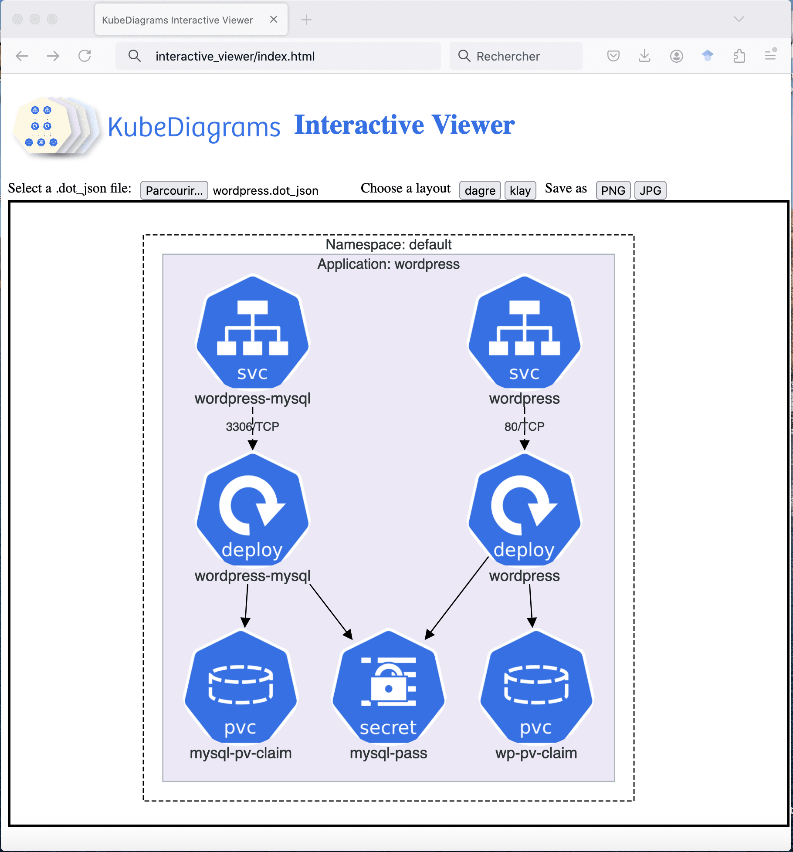Screen dimensions: 793x852
Task: Open the browser hamburger menu
Action: coord(770,56)
